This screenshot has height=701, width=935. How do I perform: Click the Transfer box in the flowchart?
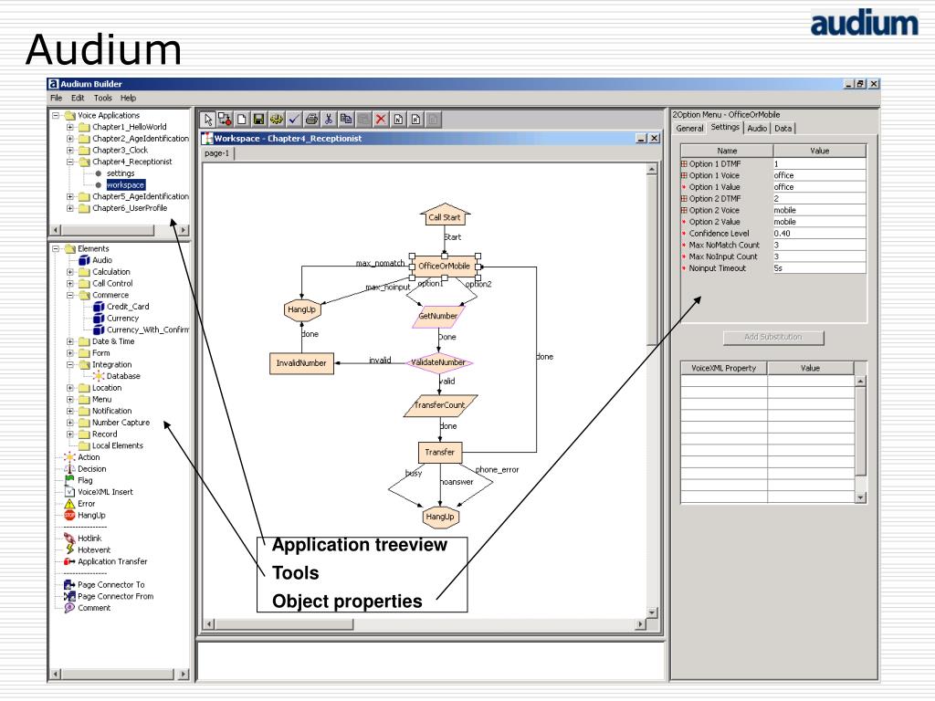pyautogui.click(x=440, y=453)
